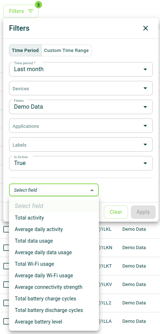Click Demo Data in the 1LL2 row
The height and width of the screenshot is (334, 160).
coord(134,303)
